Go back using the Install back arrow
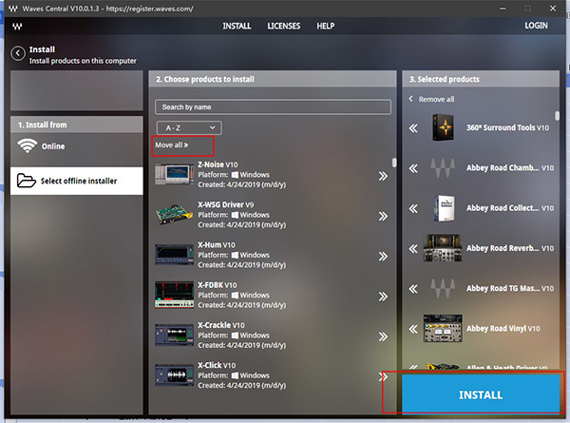 click(x=18, y=53)
